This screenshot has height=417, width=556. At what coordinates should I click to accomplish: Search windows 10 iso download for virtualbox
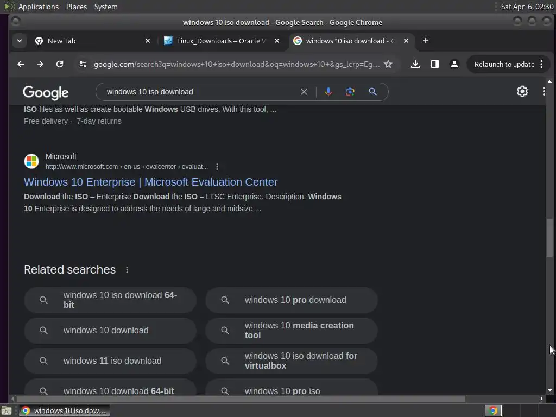tap(292, 361)
